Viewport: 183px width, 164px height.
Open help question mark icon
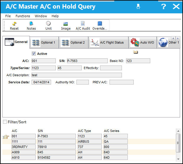pos(164,7)
